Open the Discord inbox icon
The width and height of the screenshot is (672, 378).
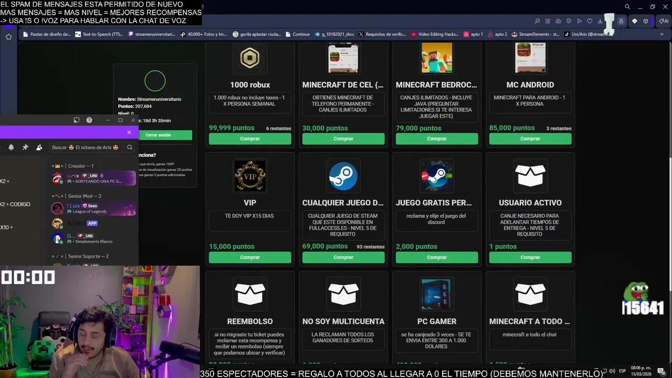click(x=77, y=120)
